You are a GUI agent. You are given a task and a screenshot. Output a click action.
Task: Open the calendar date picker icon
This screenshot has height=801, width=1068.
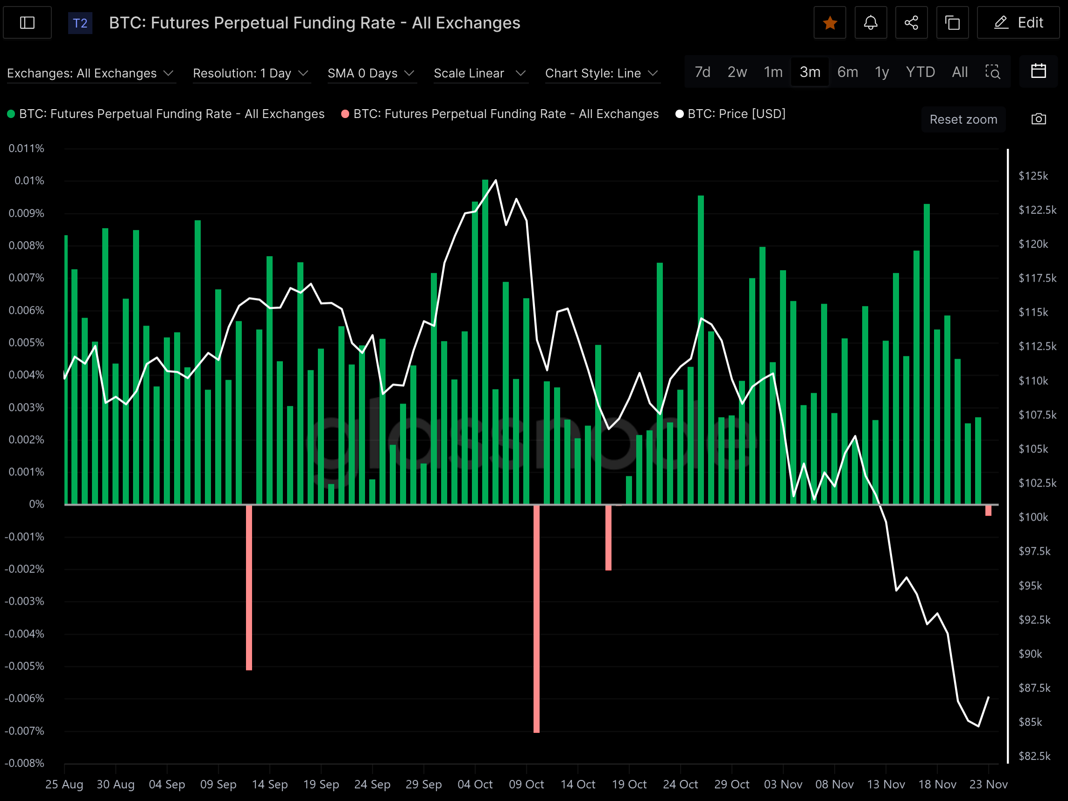point(1038,71)
